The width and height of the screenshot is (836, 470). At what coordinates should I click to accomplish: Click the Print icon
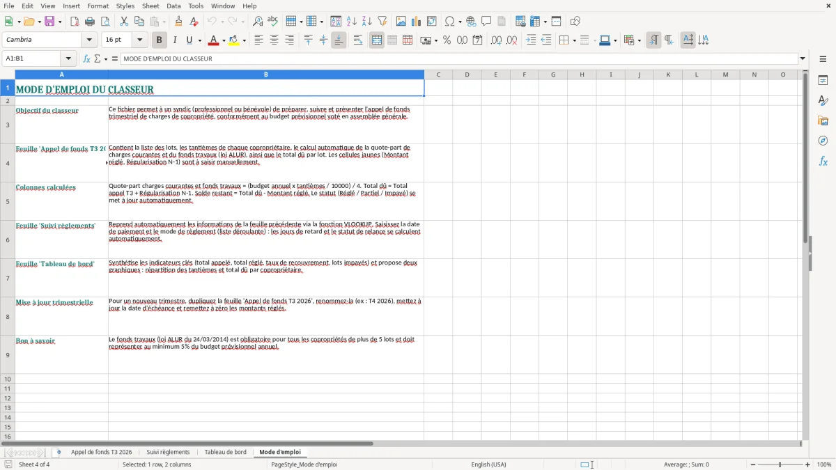pyautogui.click(x=90, y=22)
